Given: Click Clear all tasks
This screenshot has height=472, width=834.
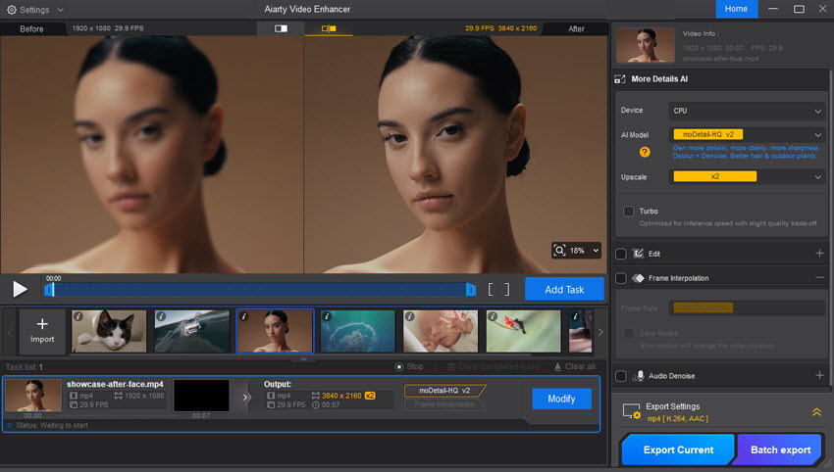Looking at the screenshot, I should coord(574,367).
